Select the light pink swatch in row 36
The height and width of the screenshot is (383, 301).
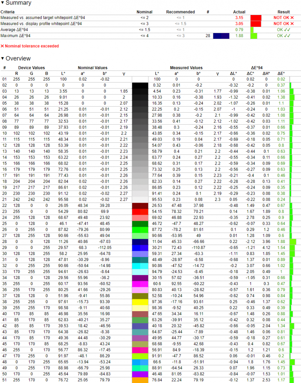tap(140, 290)
